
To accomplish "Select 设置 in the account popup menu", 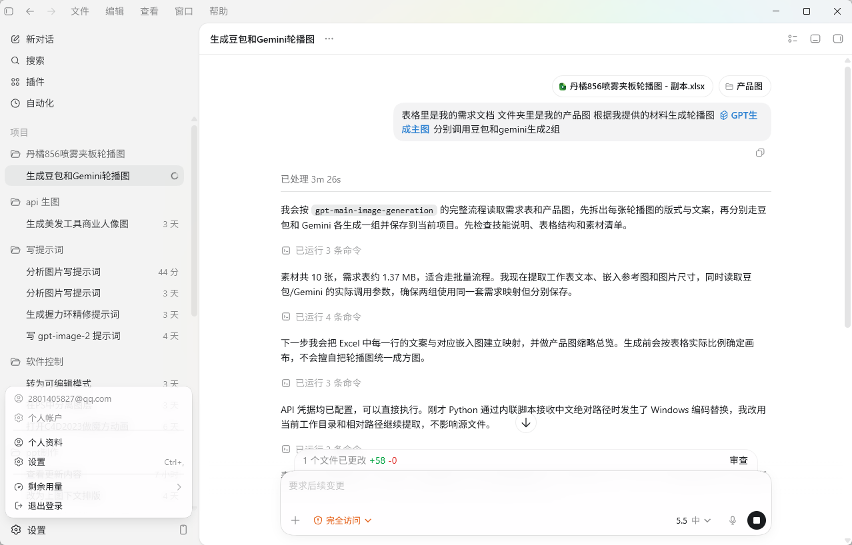I will 99,462.
